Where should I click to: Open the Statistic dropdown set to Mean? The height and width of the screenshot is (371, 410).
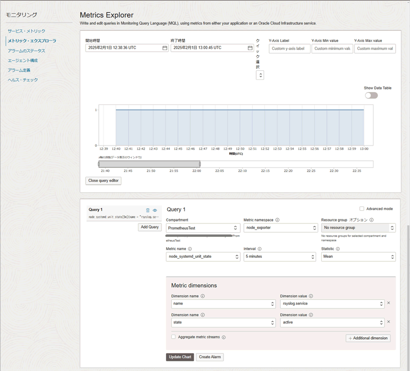click(x=358, y=257)
